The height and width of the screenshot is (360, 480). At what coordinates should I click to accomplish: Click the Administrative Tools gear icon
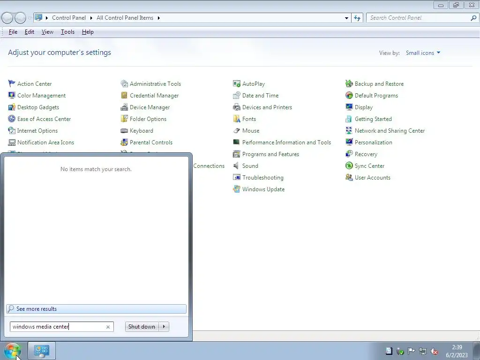point(124,83)
